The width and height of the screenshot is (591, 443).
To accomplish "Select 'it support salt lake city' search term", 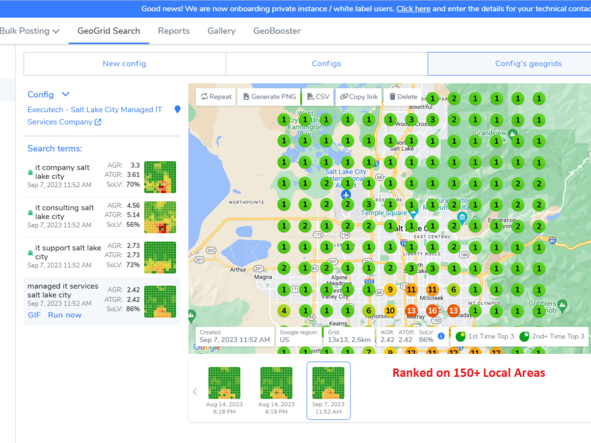I will 68,252.
